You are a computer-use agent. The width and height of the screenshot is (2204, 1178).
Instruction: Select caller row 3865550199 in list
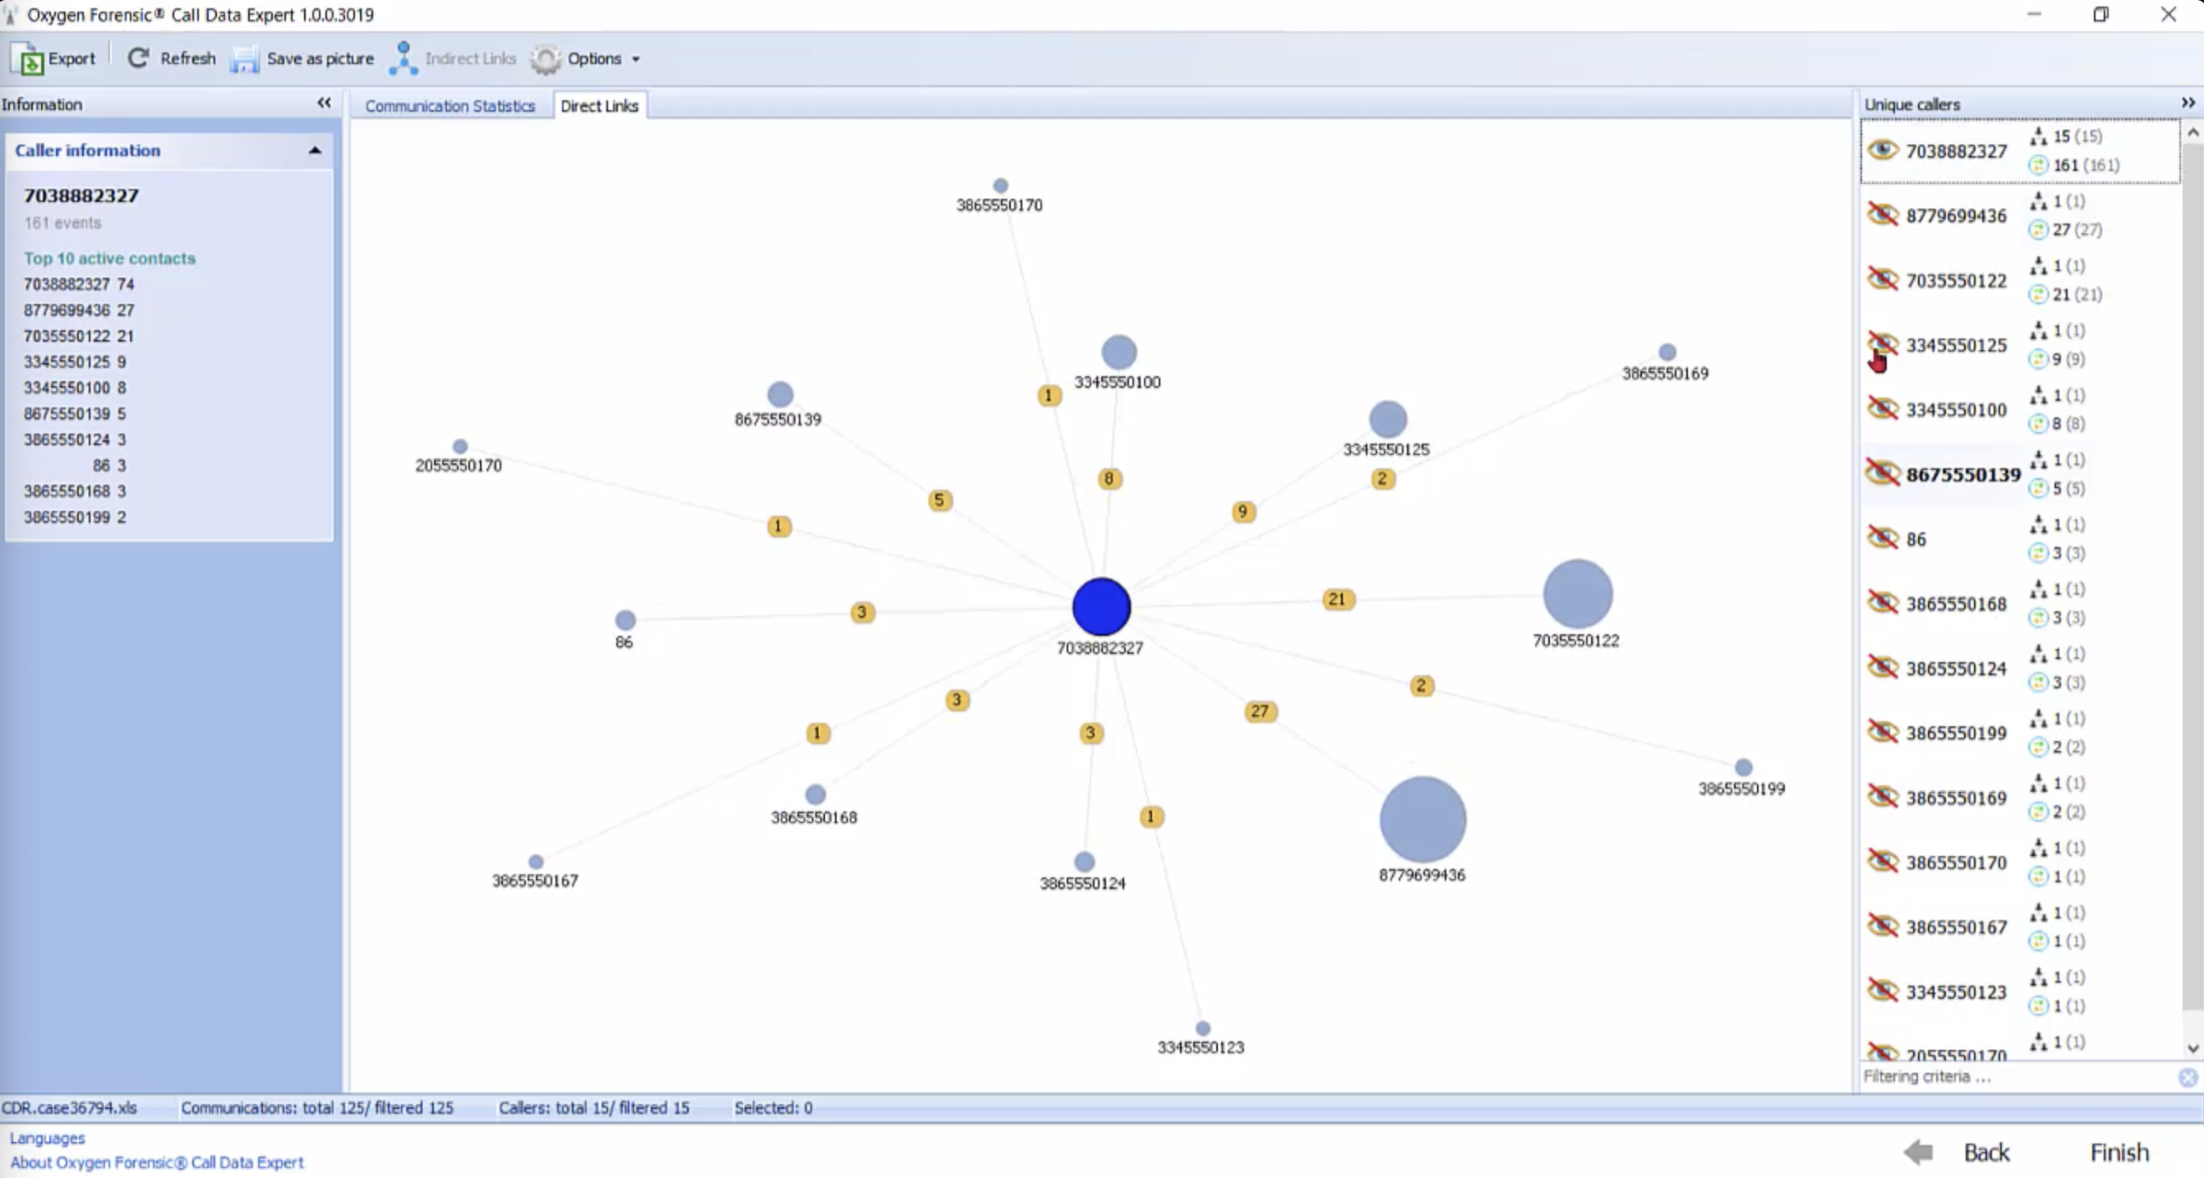(x=2020, y=732)
